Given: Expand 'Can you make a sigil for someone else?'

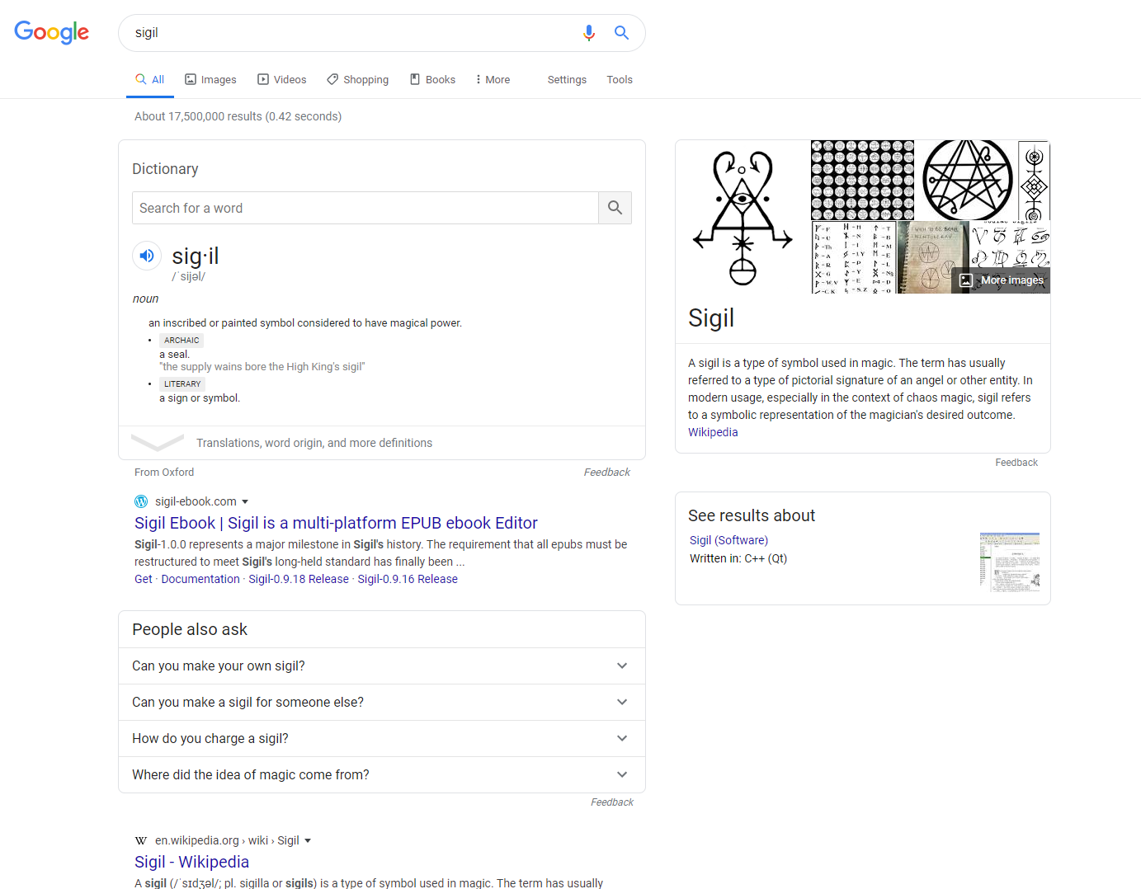Looking at the screenshot, I should click(382, 703).
